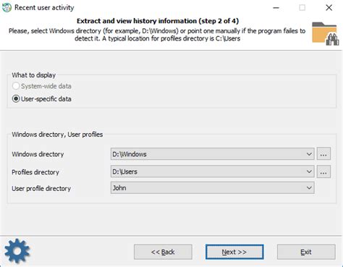Click the 'Profiles directory' label
The width and height of the screenshot is (343, 267).
pos(35,172)
